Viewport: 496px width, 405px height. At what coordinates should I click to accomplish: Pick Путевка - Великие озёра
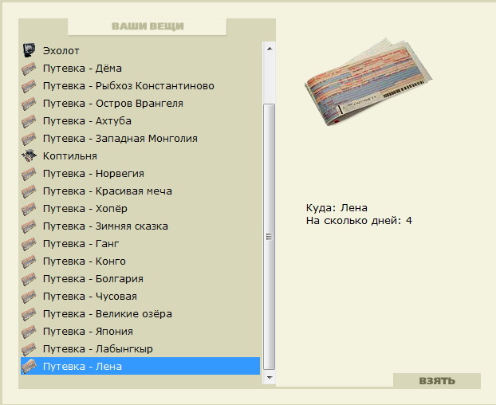(x=140, y=314)
